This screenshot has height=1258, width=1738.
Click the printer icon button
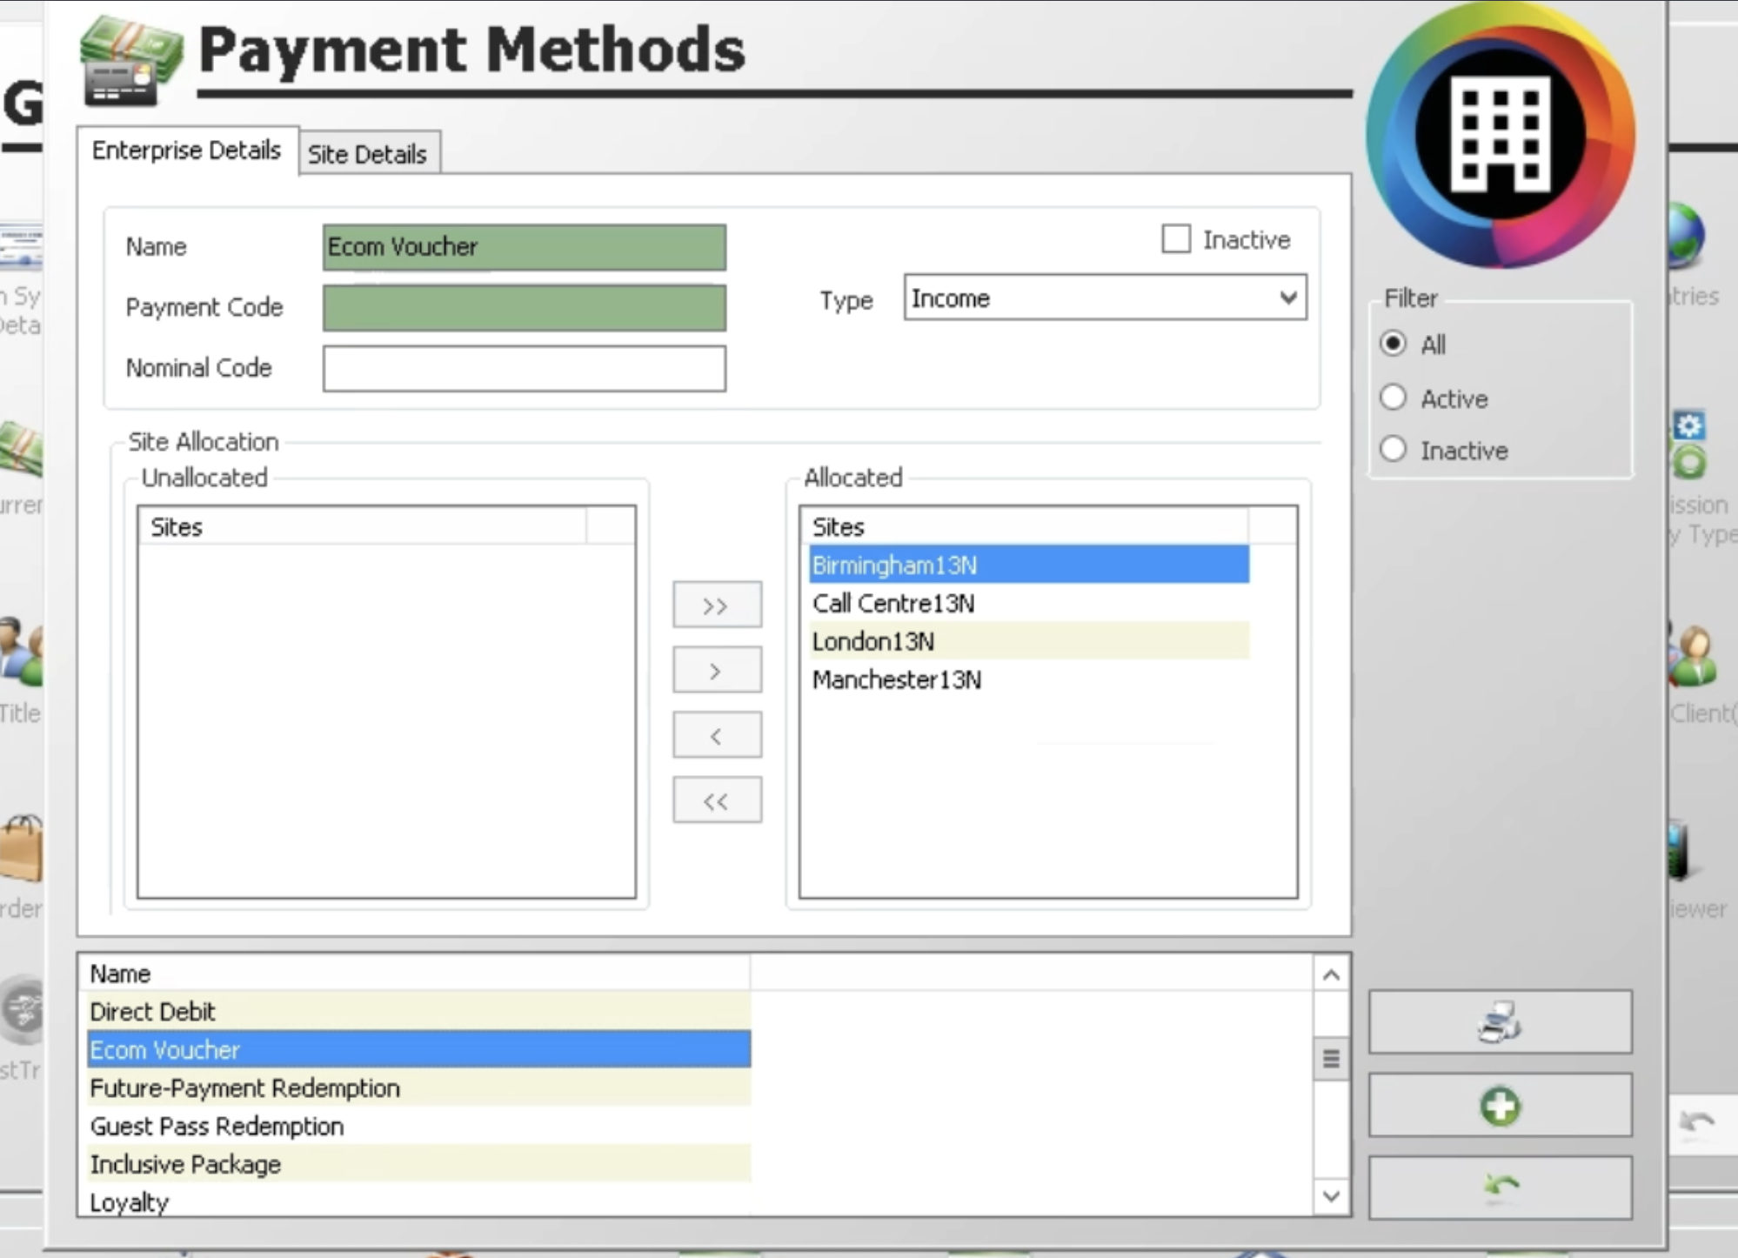[x=1499, y=1021]
